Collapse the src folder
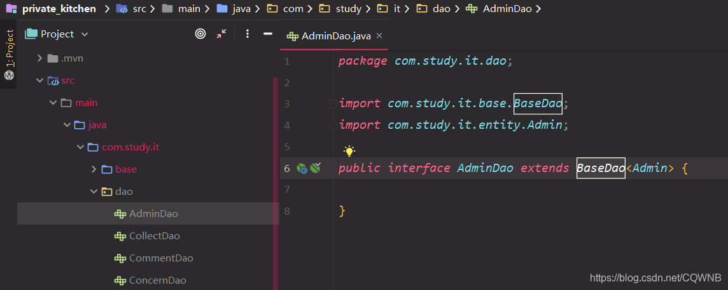Image resolution: width=728 pixels, height=290 pixels. pyautogui.click(x=39, y=81)
